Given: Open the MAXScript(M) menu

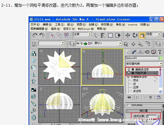Looking at the screenshot, I should pyautogui.click(x=86, y=29).
